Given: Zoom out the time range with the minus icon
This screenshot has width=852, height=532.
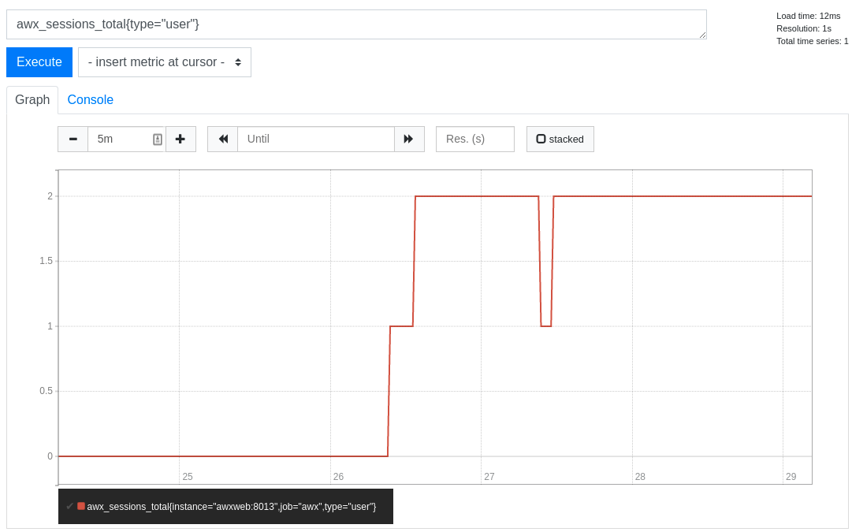Looking at the screenshot, I should (73, 139).
